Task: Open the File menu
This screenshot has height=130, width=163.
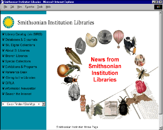Action: 6,7
